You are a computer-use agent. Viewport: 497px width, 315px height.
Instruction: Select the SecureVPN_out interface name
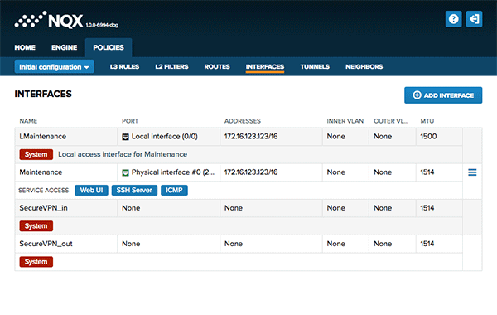(46, 244)
